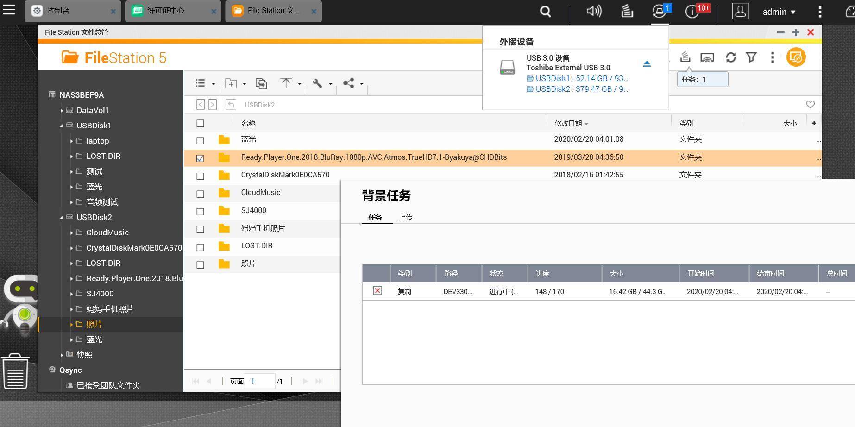Cancel the running copy task with the X
Viewport: 855px width, 427px height.
pos(377,291)
